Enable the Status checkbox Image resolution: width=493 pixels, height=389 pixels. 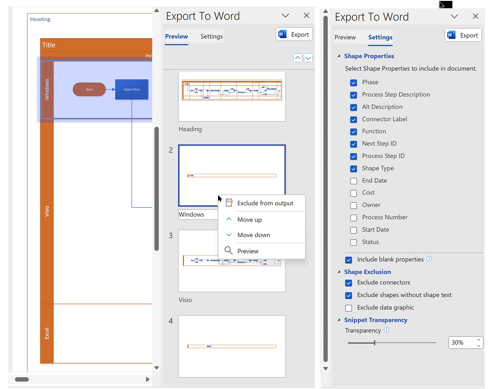353,242
